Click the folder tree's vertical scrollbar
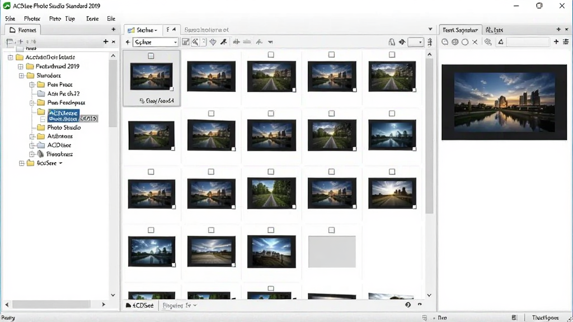 (x=113, y=93)
